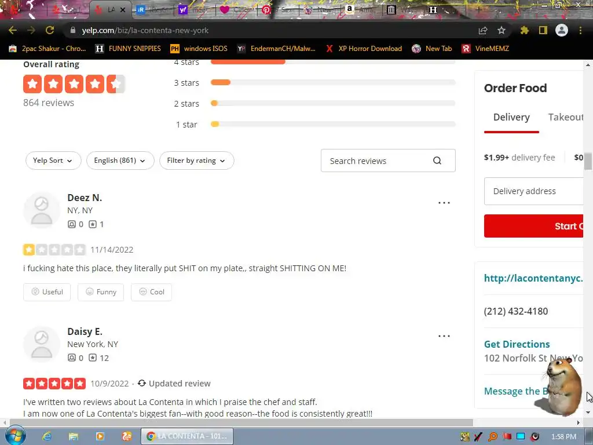
Task: Open more options for Deez N.'s review
Action: click(444, 203)
